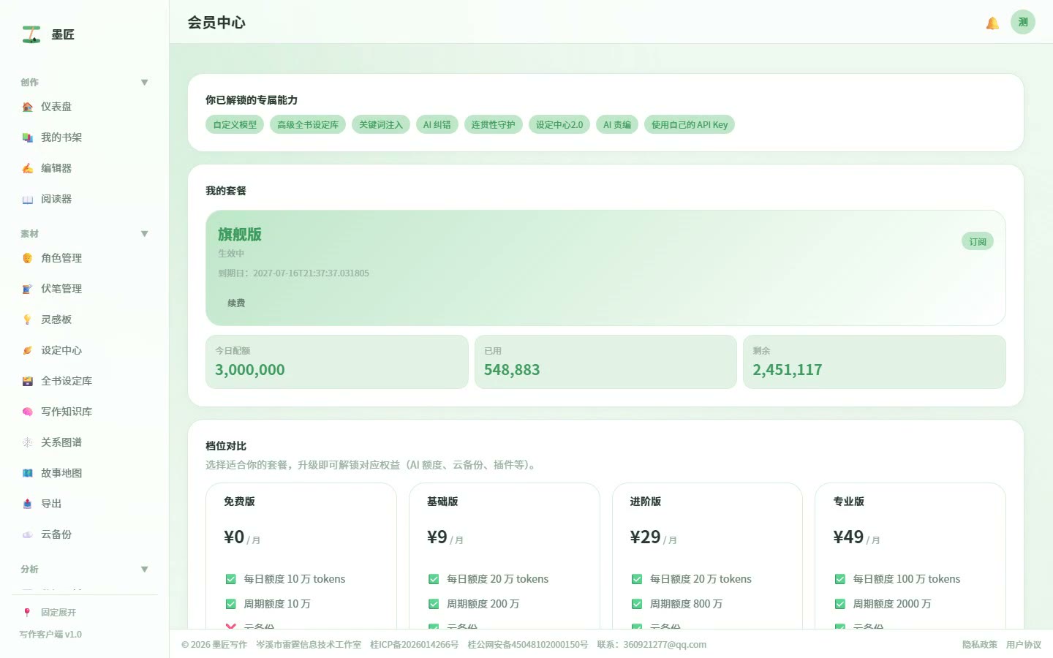This screenshot has height=658, width=1053.
Task: Open the 隐私政策 footer link
Action: 980,645
